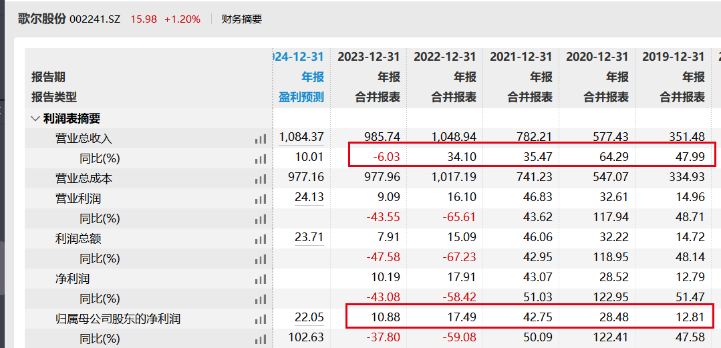Click the 报告类型 row label
The width and height of the screenshot is (721, 348).
click(x=54, y=97)
